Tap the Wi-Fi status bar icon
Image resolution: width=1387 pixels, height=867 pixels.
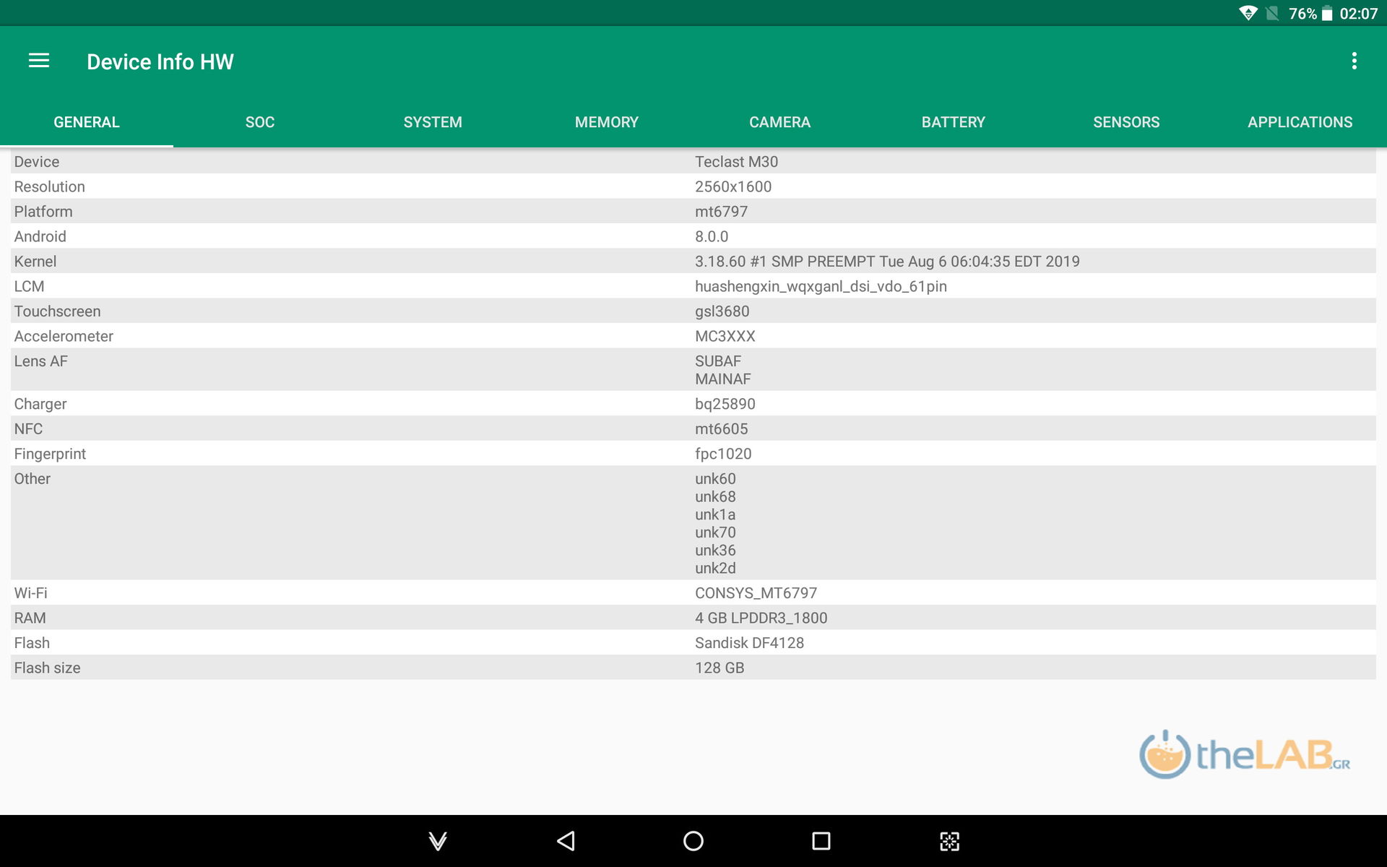coord(1247,13)
